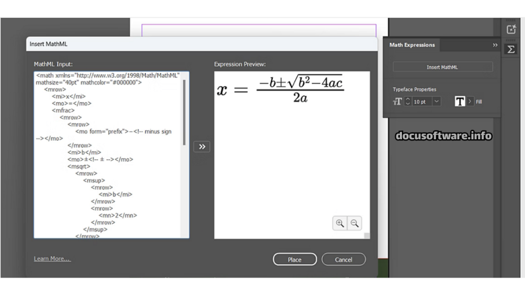Image resolution: width=525 pixels, height=295 pixels.
Task: Click the preview resize grip corner
Action: 367,236
